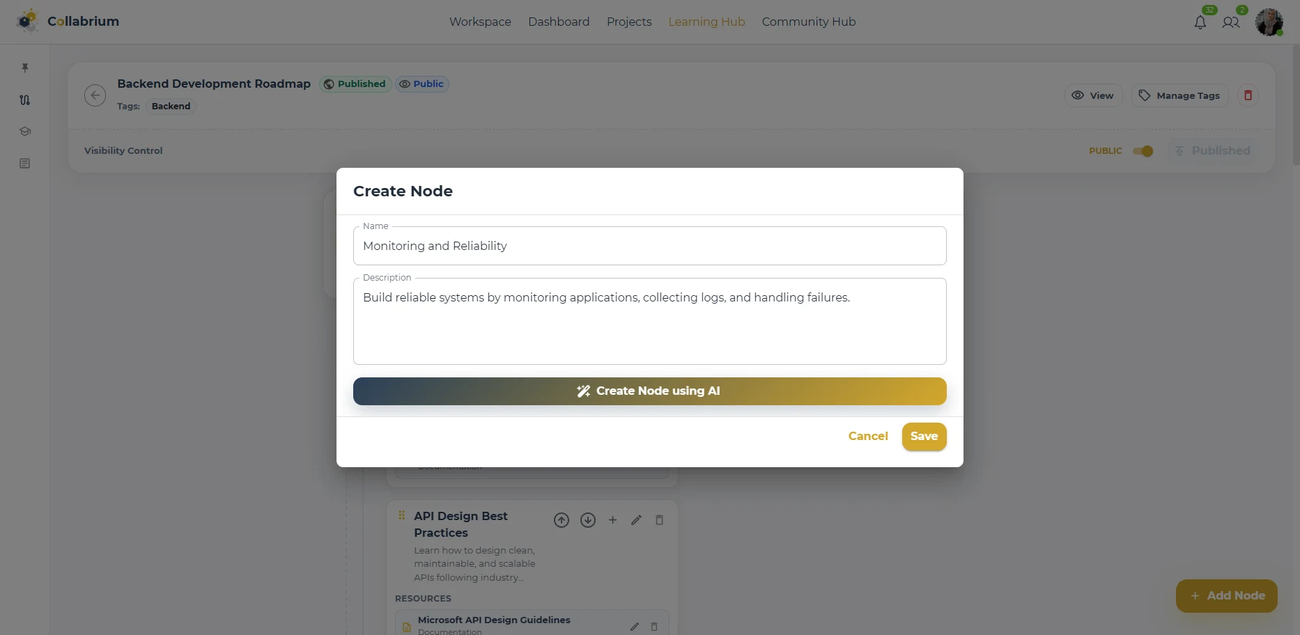Move API Design Best Practices node up
This screenshot has width=1300, height=635.
562,520
